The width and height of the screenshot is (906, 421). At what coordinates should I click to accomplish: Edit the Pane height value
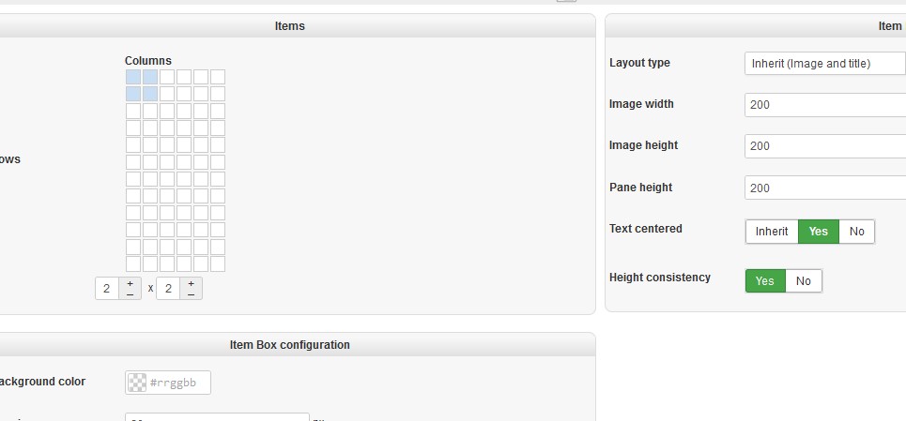(824, 188)
